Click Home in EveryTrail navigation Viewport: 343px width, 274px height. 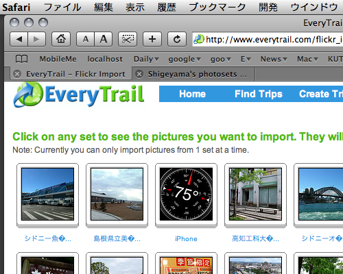pos(192,94)
